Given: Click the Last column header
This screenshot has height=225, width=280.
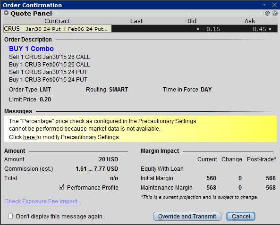Looking at the screenshot, I should pos(136,21).
